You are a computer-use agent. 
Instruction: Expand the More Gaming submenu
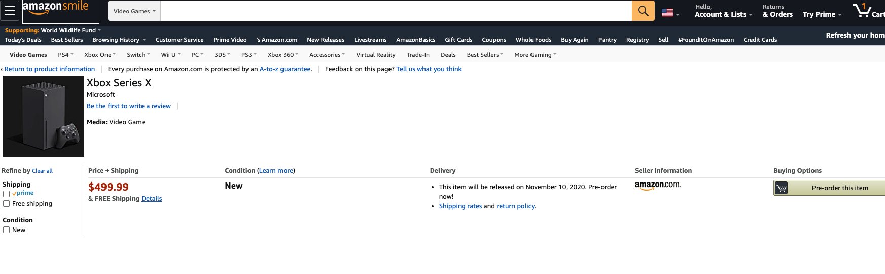[535, 55]
